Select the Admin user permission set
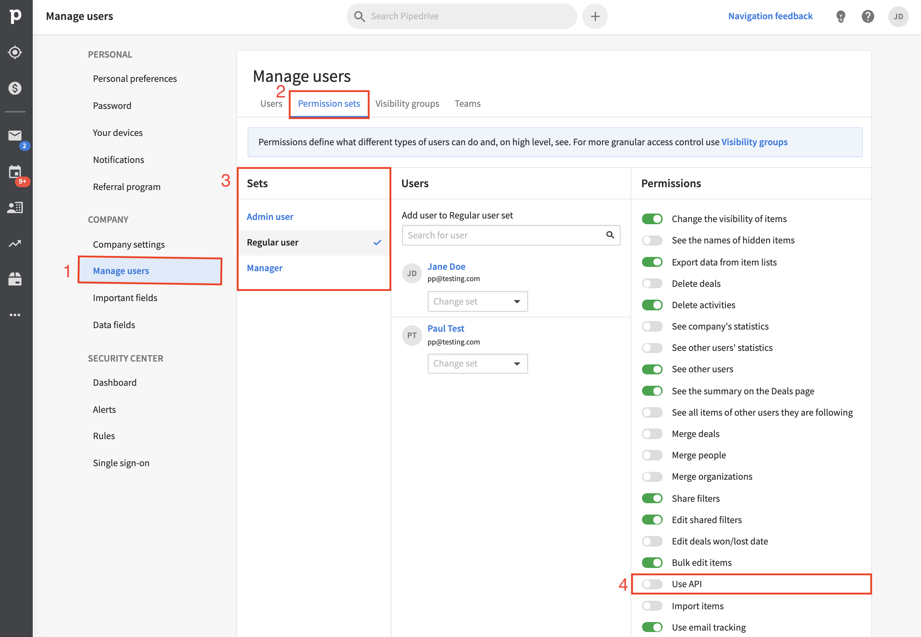This screenshot has height=637, width=921. point(270,217)
